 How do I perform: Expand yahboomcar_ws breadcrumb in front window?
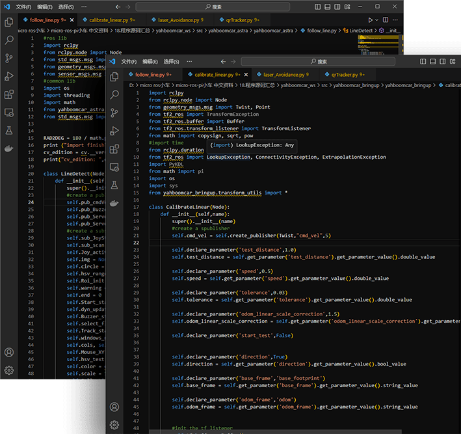point(298,85)
